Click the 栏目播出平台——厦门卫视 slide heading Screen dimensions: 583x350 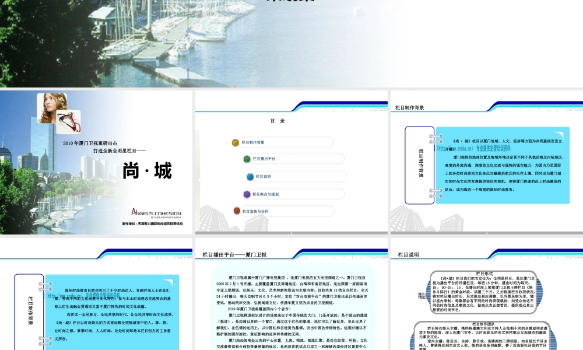click(x=234, y=255)
